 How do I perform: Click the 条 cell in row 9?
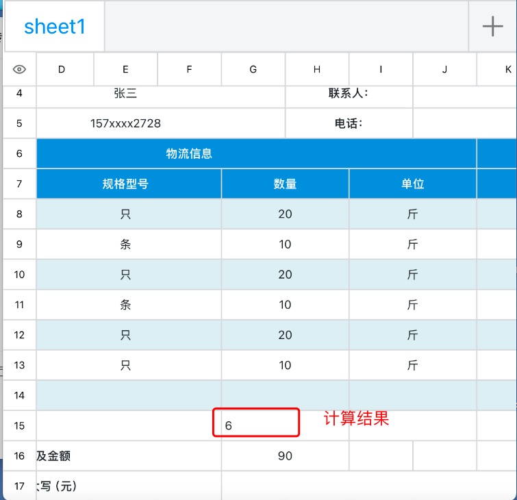[x=129, y=244]
